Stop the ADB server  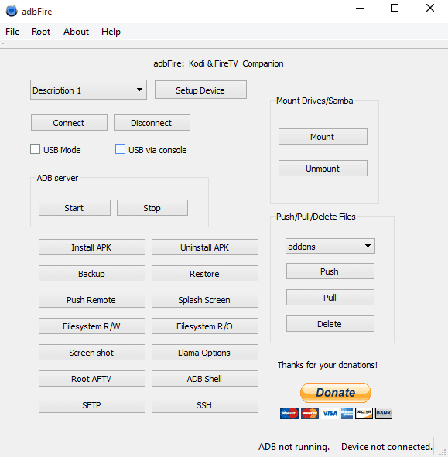click(x=152, y=208)
